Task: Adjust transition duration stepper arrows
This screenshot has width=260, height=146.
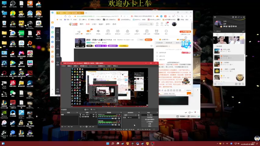Action: click(139, 117)
